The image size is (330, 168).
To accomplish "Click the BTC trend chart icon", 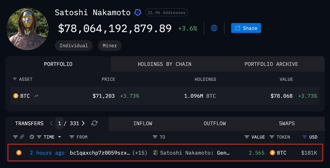I will [36, 96].
